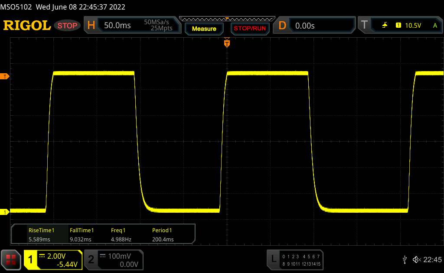
Task: Open the delay D settings icon
Action: [282, 26]
